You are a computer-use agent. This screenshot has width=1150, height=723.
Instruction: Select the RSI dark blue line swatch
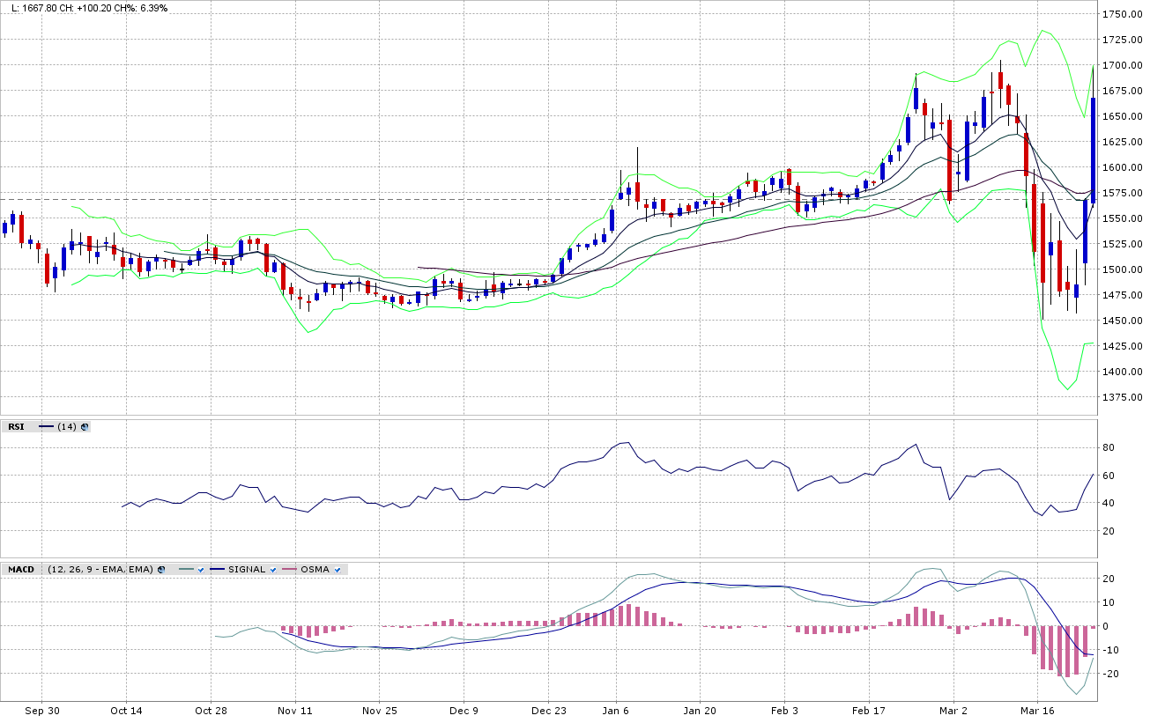click(46, 426)
